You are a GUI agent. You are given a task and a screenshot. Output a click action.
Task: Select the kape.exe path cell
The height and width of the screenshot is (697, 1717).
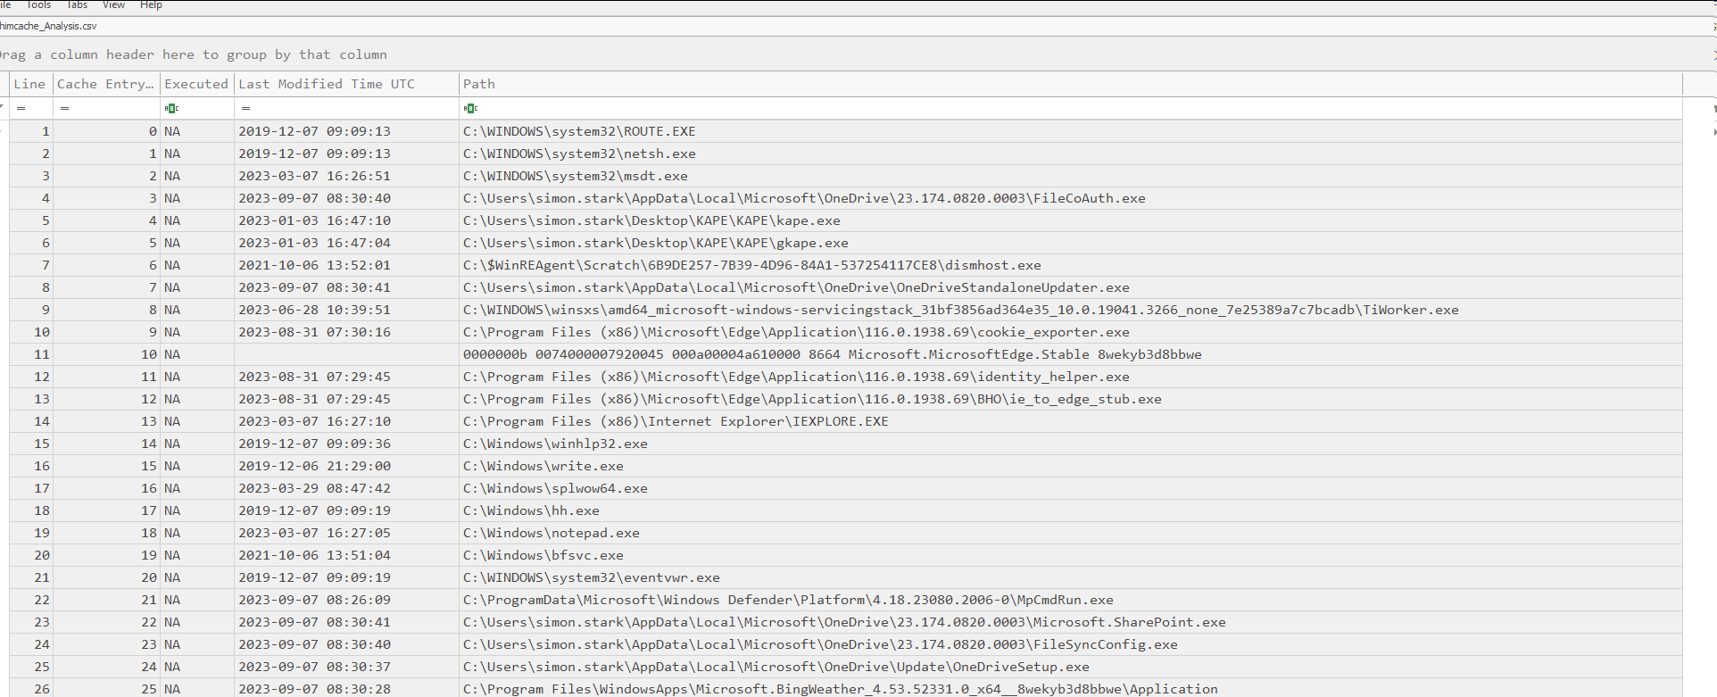coord(651,220)
